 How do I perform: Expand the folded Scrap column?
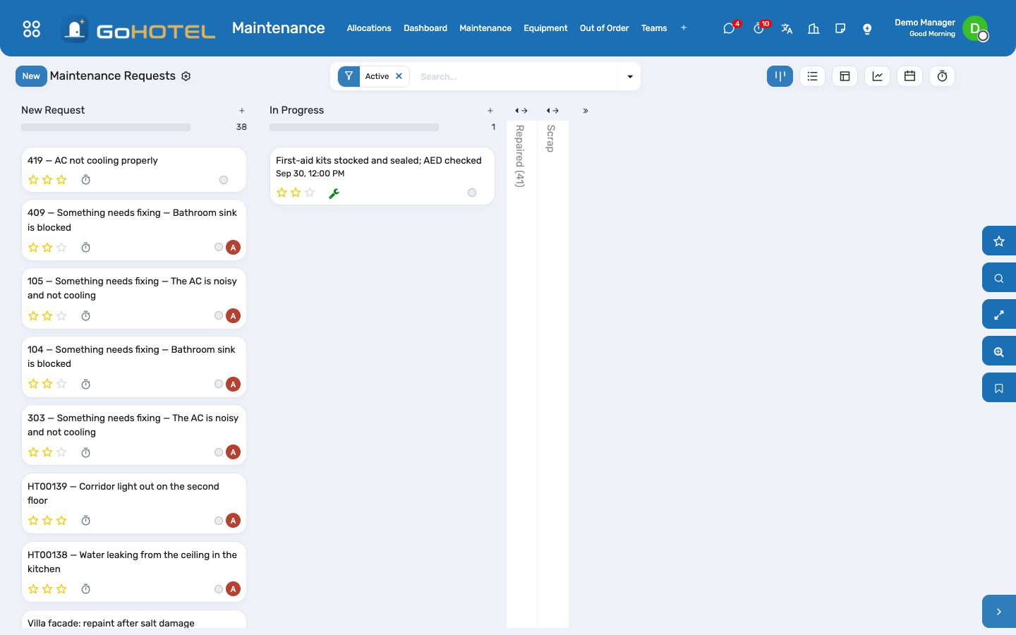(552, 111)
